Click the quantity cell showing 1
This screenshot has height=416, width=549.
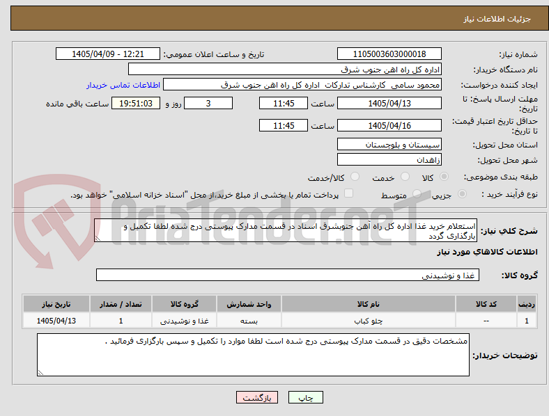coord(121,321)
